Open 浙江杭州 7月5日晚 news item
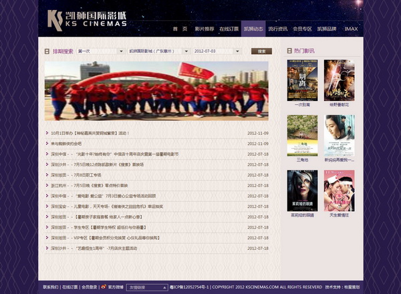 click(90, 186)
